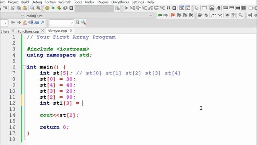Click the wrench search options icon

click(x=84, y=23)
